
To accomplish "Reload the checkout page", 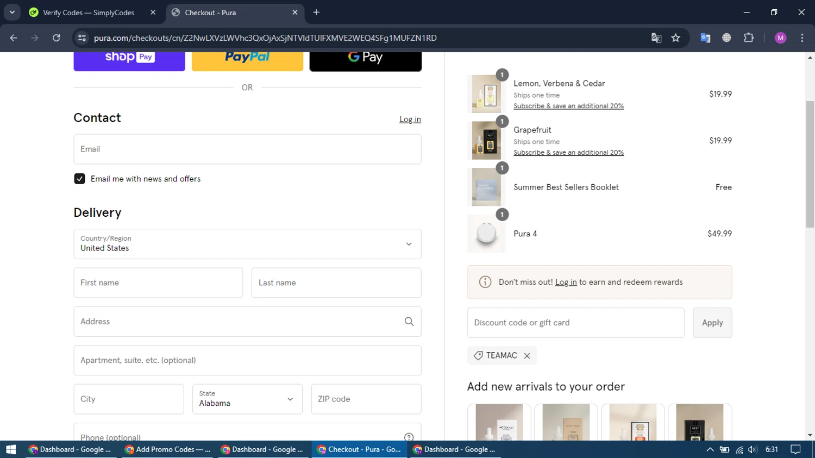I will click(57, 38).
